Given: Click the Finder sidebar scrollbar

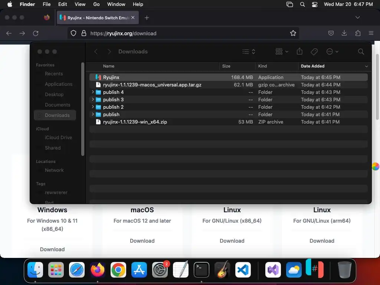Looking at the screenshot, I should (83, 109).
